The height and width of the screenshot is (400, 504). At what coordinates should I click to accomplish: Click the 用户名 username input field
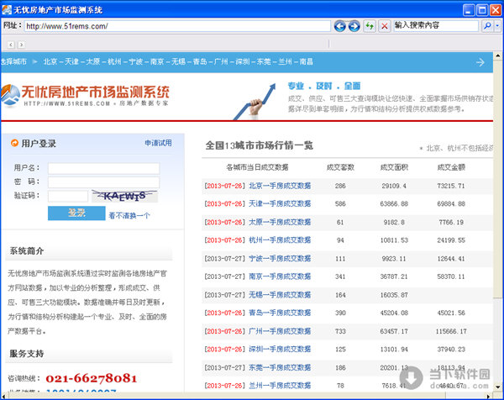103,169
